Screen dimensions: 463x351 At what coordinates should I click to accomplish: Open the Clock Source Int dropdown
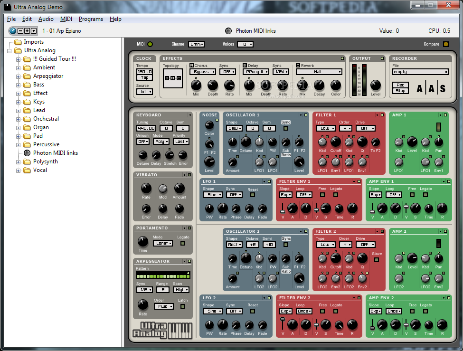pyautogui.click(x=144, y=92)
